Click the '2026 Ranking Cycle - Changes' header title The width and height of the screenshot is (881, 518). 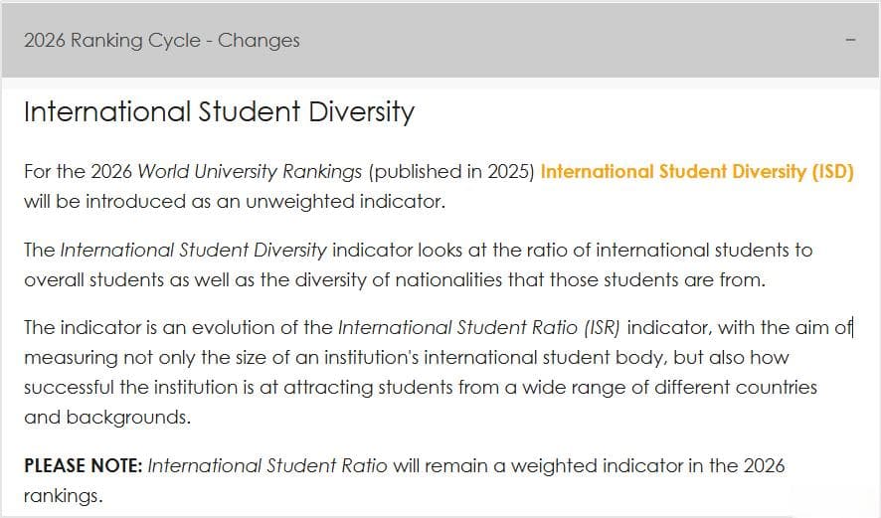tap(162, 41)
